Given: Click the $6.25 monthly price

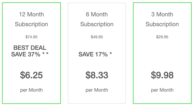Looking at the screenshot, I should [31, 75].
